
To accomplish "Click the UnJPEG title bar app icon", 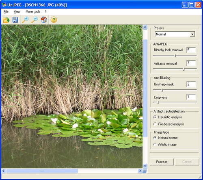I will (4, 5).
